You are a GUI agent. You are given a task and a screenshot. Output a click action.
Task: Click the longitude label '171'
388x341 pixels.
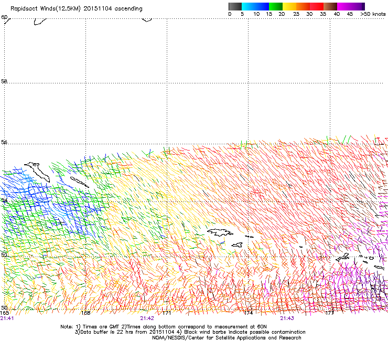[167, 313]
